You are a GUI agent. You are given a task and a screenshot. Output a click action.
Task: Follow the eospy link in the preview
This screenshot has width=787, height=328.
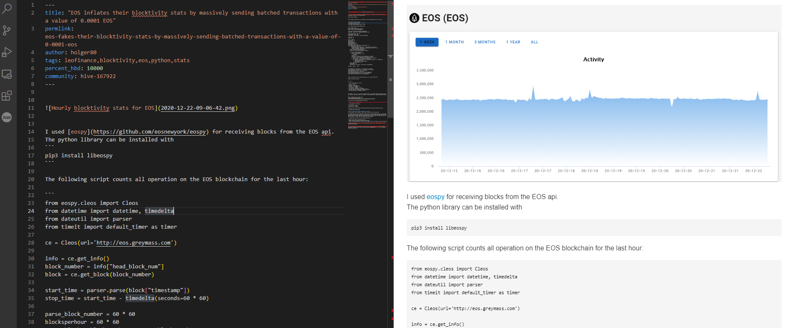(x=435, y=197)
